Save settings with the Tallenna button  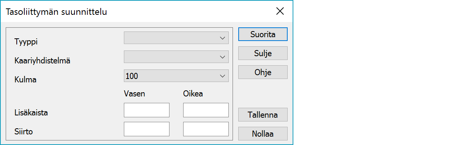pos(263,115)
